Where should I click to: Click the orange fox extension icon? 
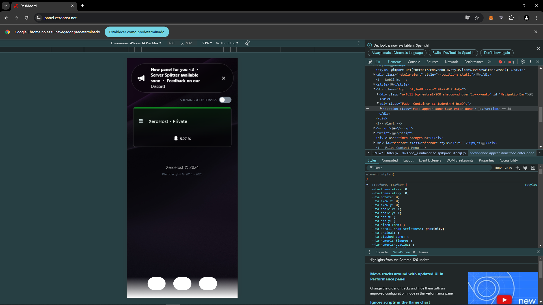click(491, 18)
